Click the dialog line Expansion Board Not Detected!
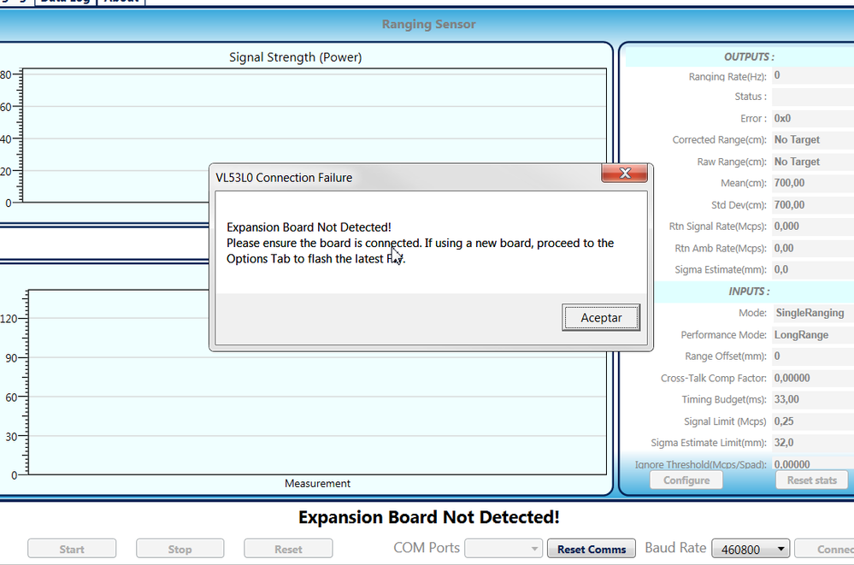Image resolution: width=854 pixels, height=565 pixels. (x=309, y=227)
